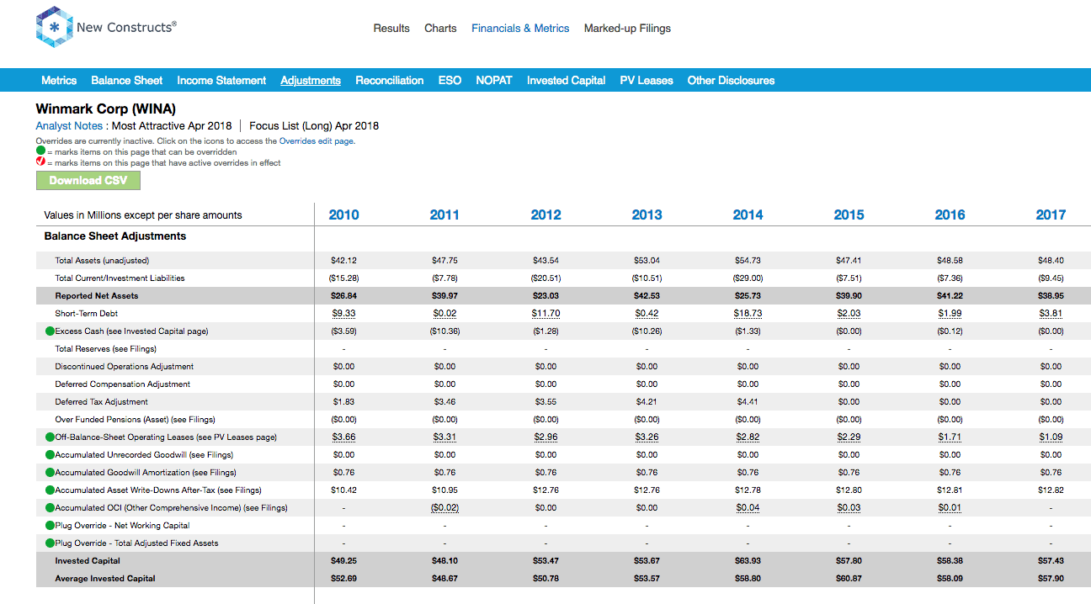The image size is (1091, 604).
Task: Click Short-Term Debt value $11.70
Action: [545, 314]
